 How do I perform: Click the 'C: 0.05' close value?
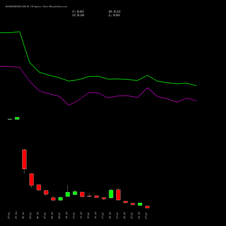click(x=78, y=12)
